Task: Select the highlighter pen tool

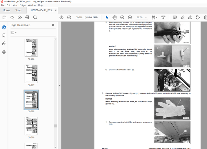Action: point(182,18)
